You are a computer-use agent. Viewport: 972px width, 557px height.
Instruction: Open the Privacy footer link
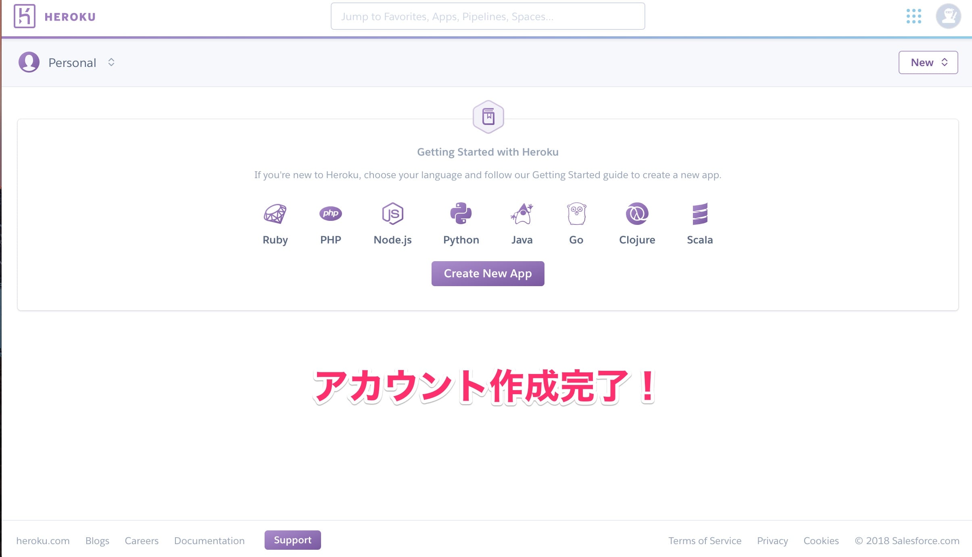click(772, 541)
